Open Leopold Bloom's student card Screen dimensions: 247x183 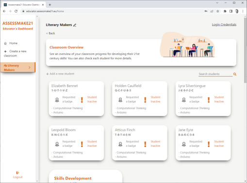coord(76,143)
